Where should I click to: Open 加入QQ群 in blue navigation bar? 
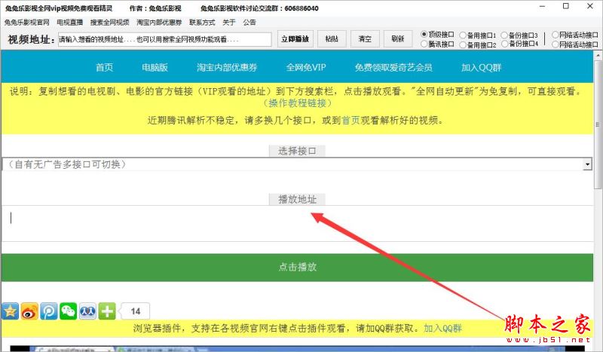pyautogui.click(x=481, y=67)
